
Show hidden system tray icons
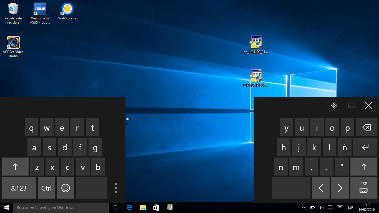(304, 207)
